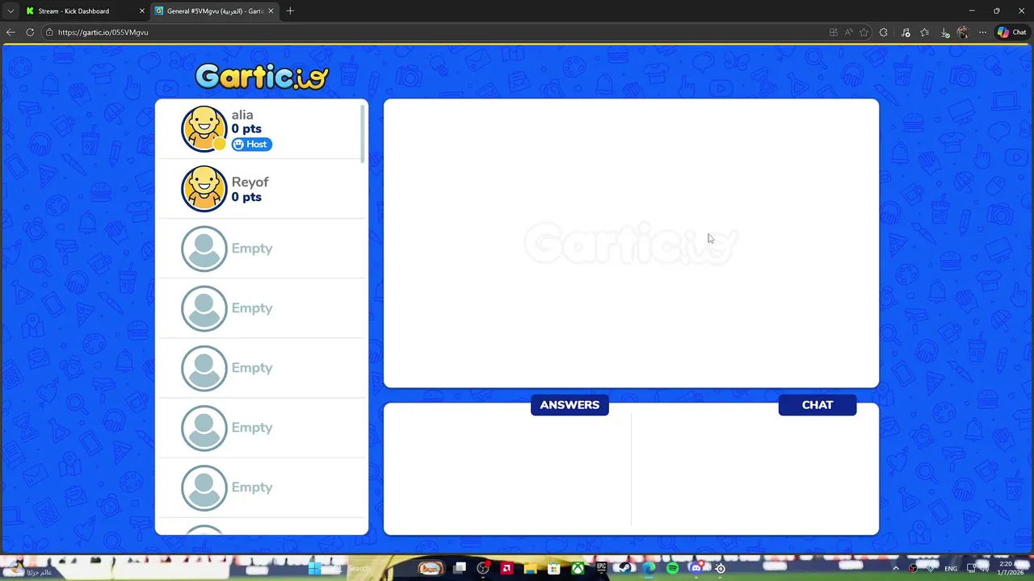Open Windows Start button
Image resolution: width=1034 pixels, height=581 pixels.
click(x=314, y=568)
